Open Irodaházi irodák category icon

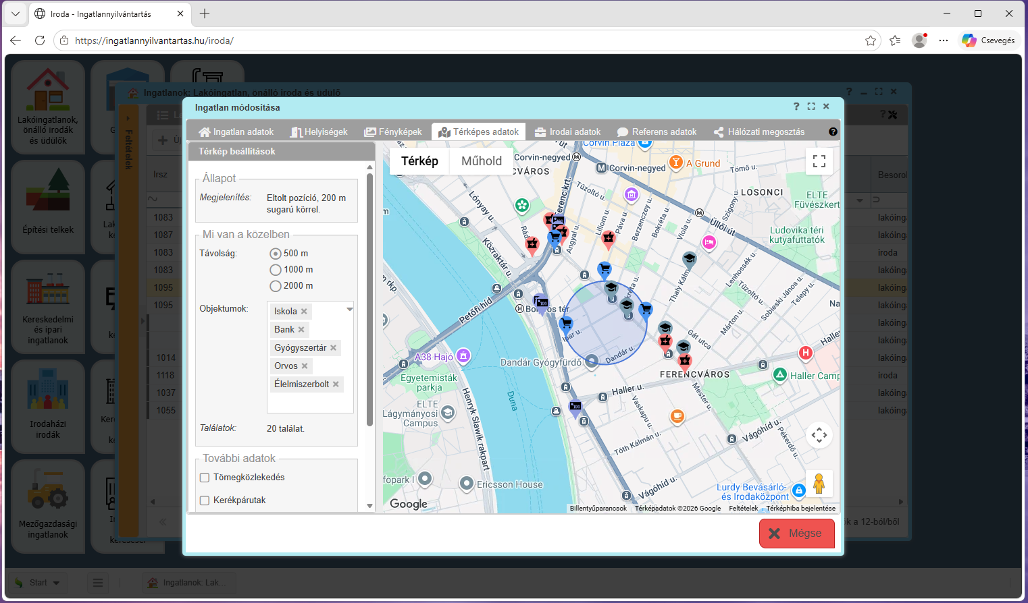click(x=48, y=406)
